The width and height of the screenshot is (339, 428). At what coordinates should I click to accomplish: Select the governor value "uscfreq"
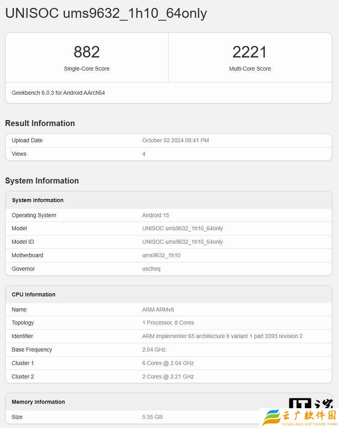[151, 269]
